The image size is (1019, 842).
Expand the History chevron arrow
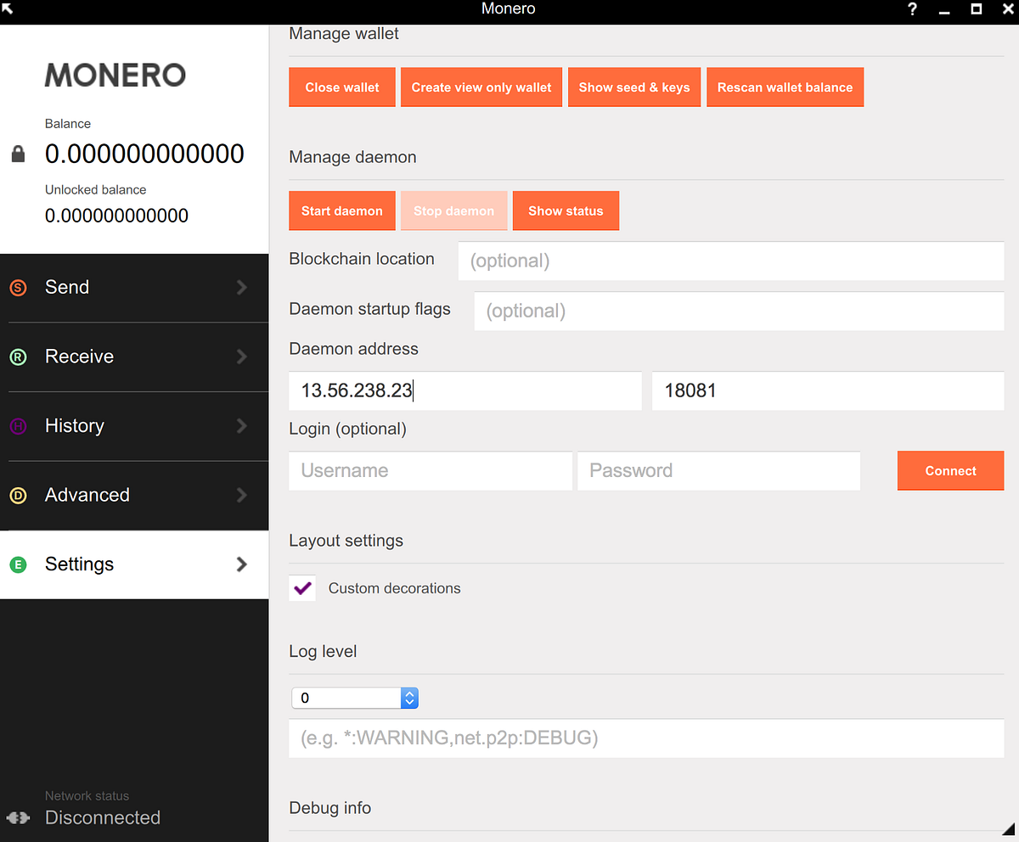242,426
